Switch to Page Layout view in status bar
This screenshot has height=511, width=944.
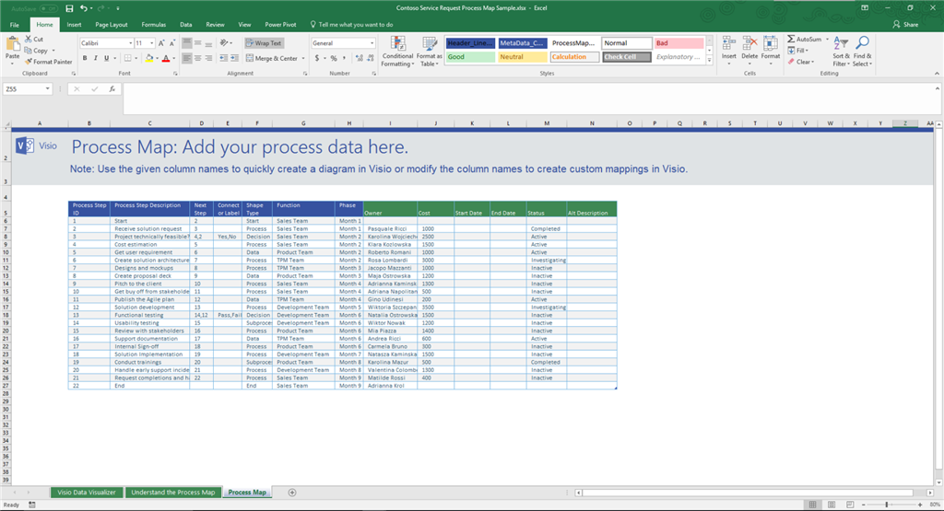(832, 505)
